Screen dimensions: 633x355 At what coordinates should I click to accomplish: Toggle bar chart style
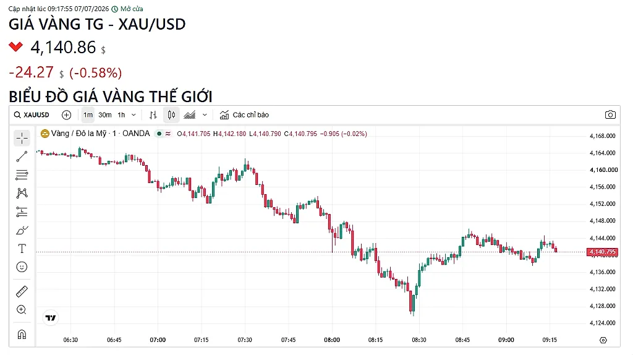pos(153,115)
